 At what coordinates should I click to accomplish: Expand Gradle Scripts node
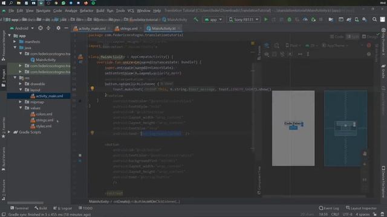[x=9, y=132]
